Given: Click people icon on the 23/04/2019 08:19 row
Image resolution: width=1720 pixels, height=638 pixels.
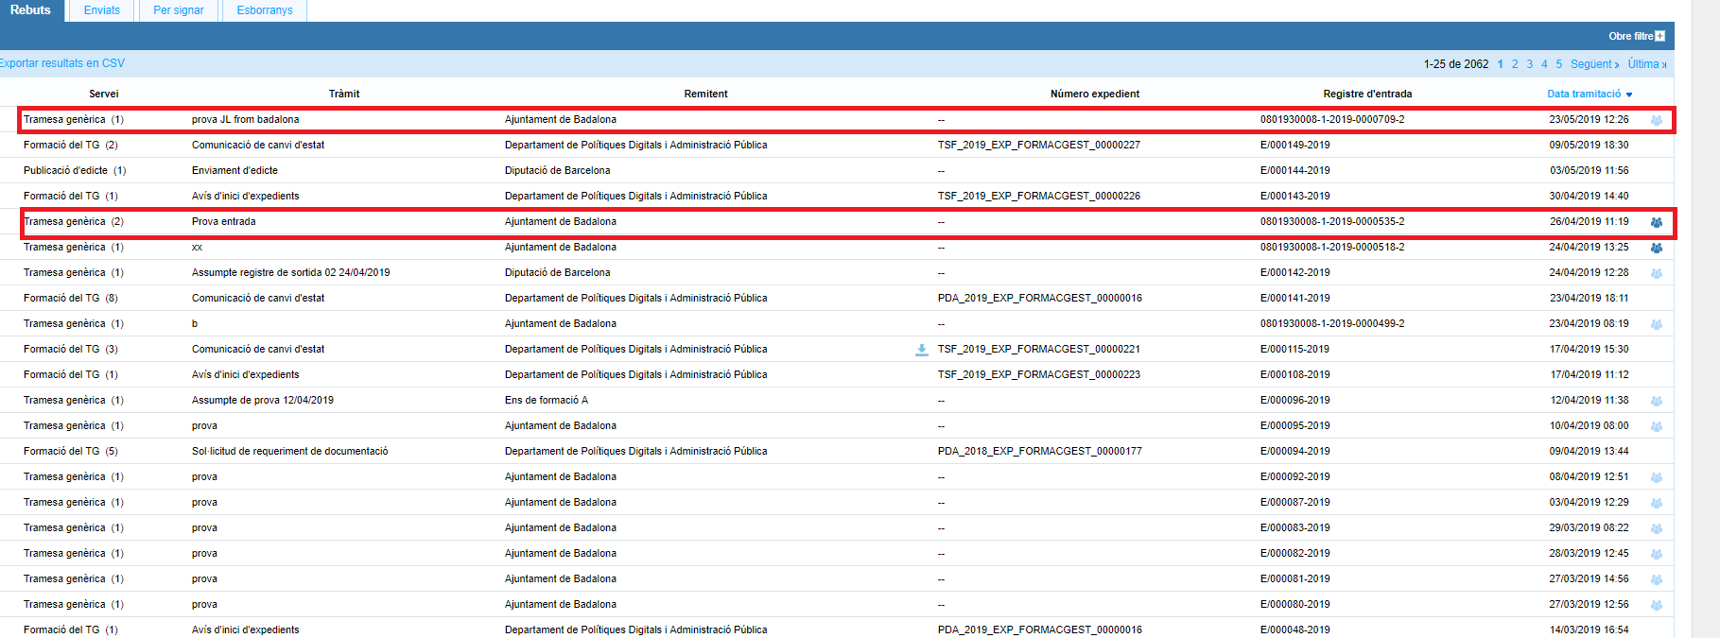Looking at the screenshot, I should click(1656, 324).
